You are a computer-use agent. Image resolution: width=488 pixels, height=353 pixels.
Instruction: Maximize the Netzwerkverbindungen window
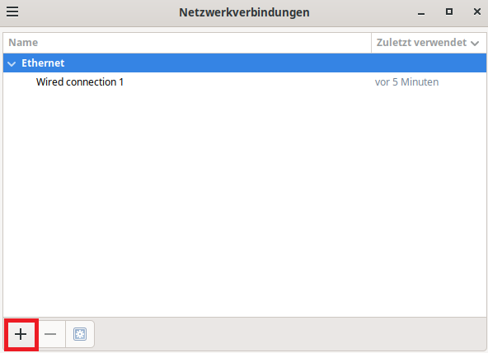pyautogui.click(x=449, y=12)
